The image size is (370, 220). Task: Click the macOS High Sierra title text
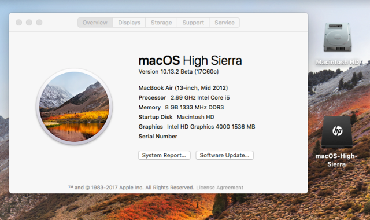(x=190, y=60)
